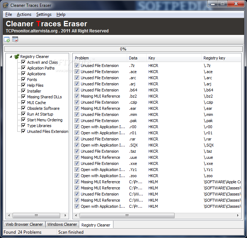Image resolution: width=247 pixels, height=238 pixels.
Task: Click Scan finished status text
Action: click(x=71, y=232)
